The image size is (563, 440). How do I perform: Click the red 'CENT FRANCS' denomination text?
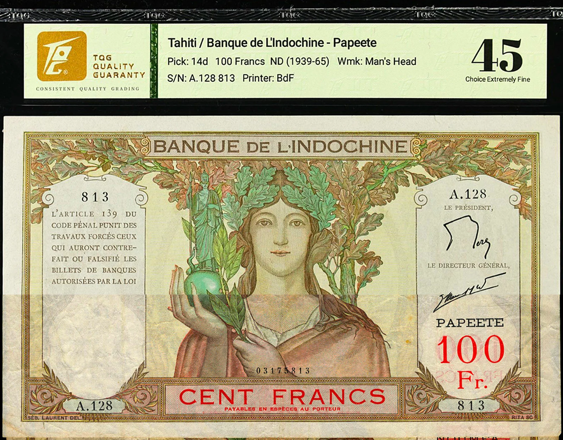(x=282, y=397)
